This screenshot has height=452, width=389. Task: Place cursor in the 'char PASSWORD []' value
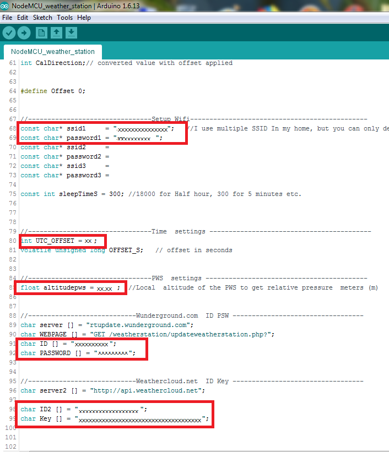click(x=113, y=353)
